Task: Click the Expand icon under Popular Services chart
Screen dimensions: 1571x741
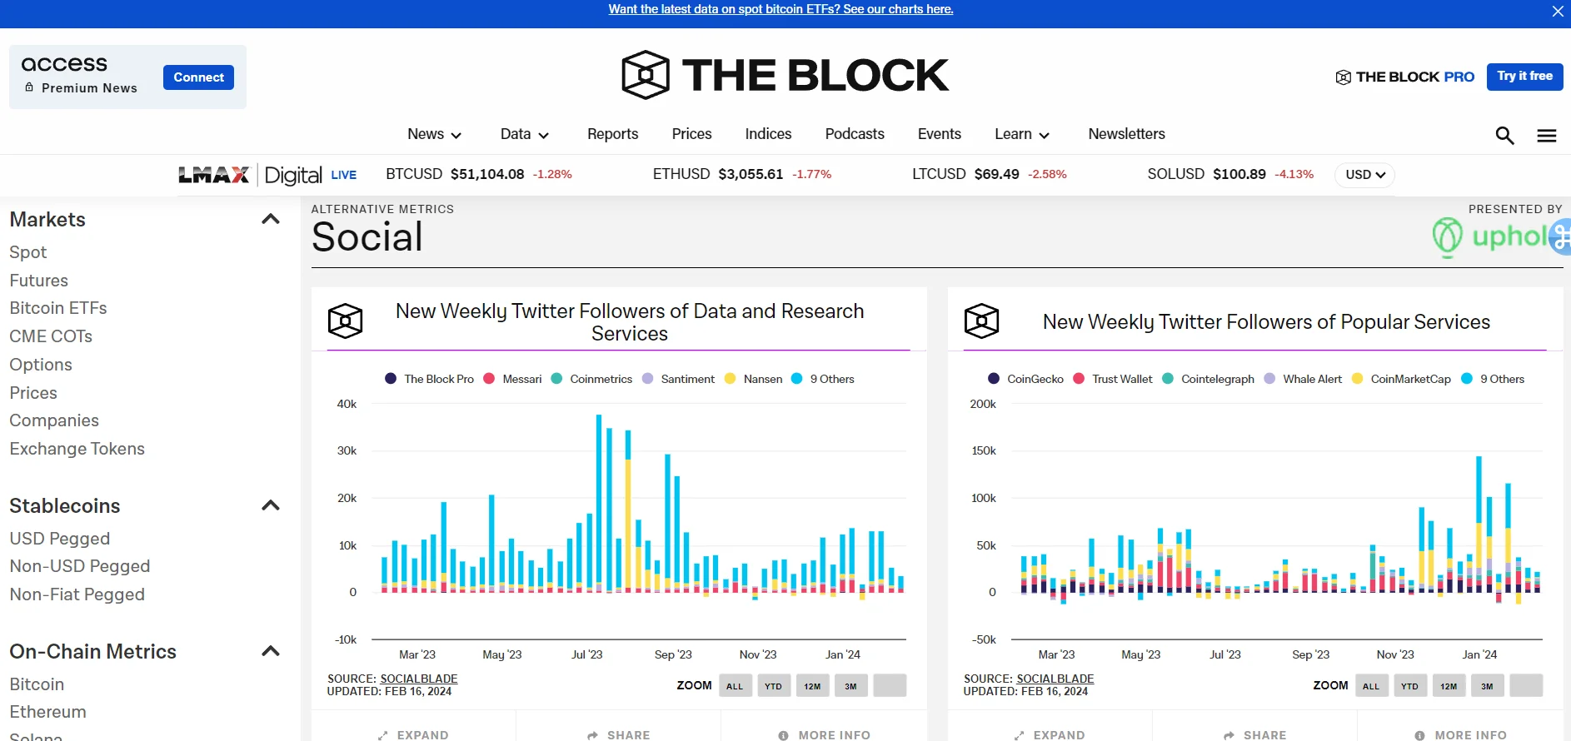Action: point(1020,735)
